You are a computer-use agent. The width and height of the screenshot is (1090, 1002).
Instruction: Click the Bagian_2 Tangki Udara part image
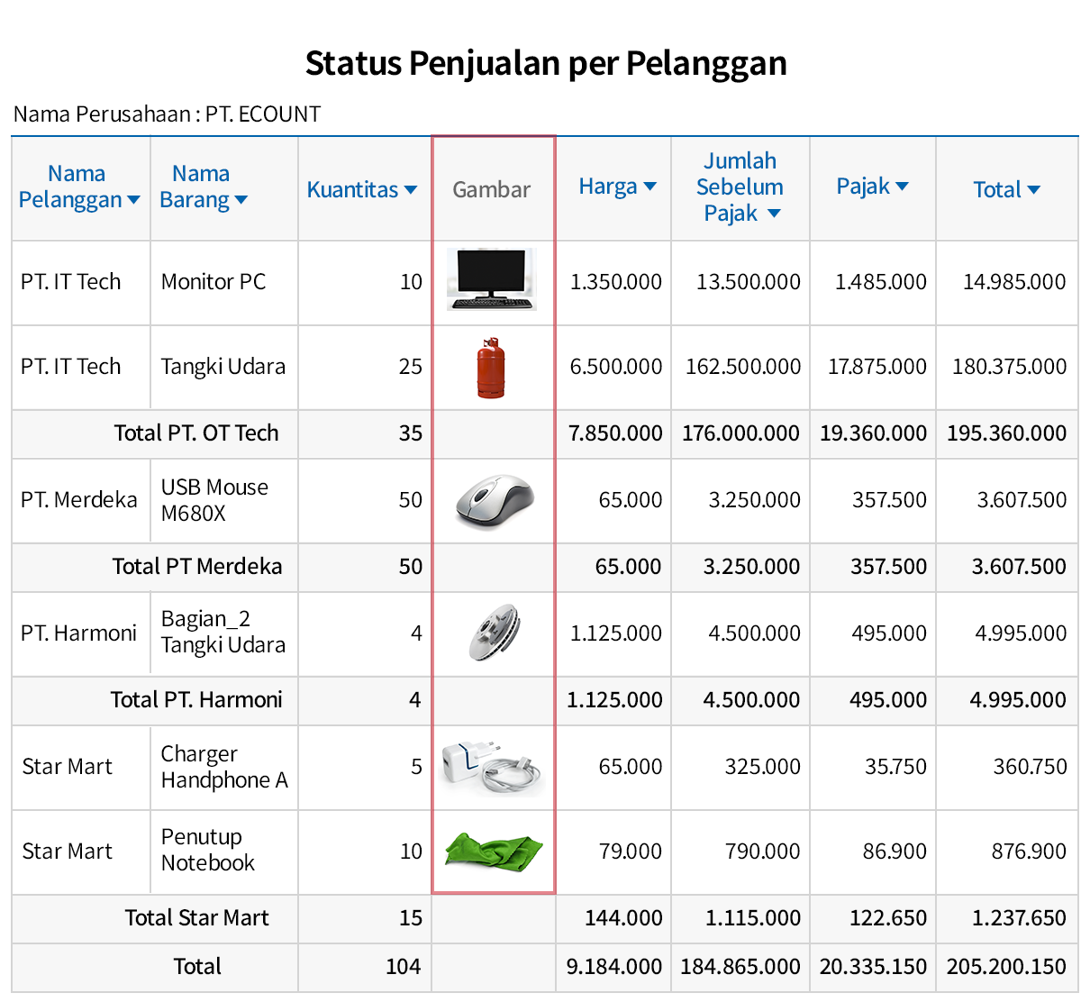click(x=492, y=632)
